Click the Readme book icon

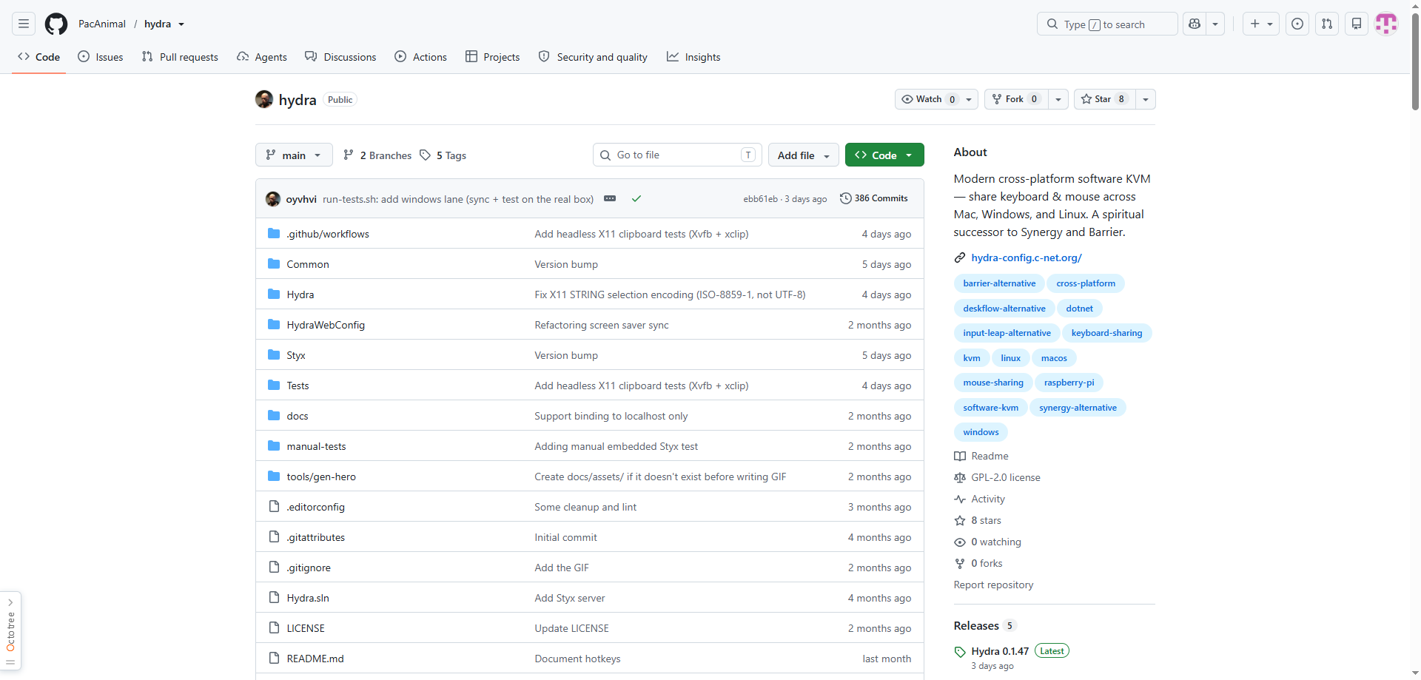pyautogui.click(x=960, y=456)
